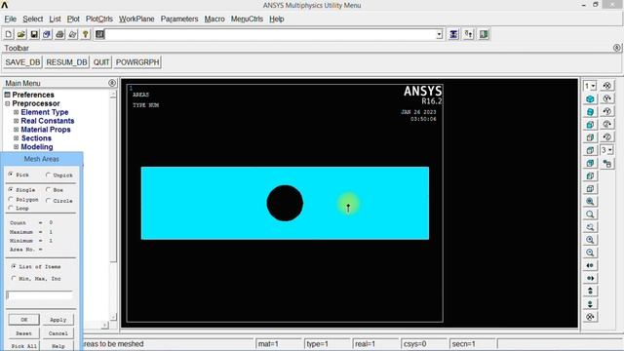
Task: Select the Single picking mode
Action: pos(11,190)
